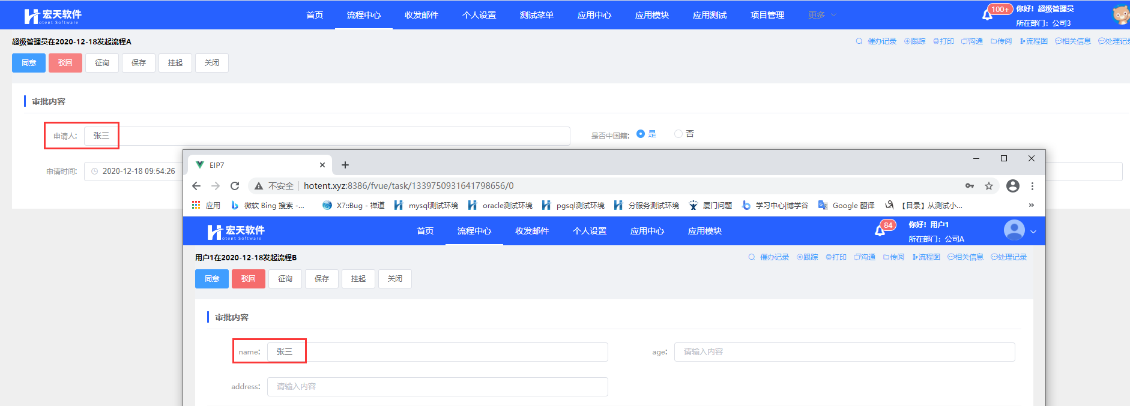The height and width of the screenshot is (406, 1130).
Task: Click 同意 button in front window
Action: tap(212, 279)
